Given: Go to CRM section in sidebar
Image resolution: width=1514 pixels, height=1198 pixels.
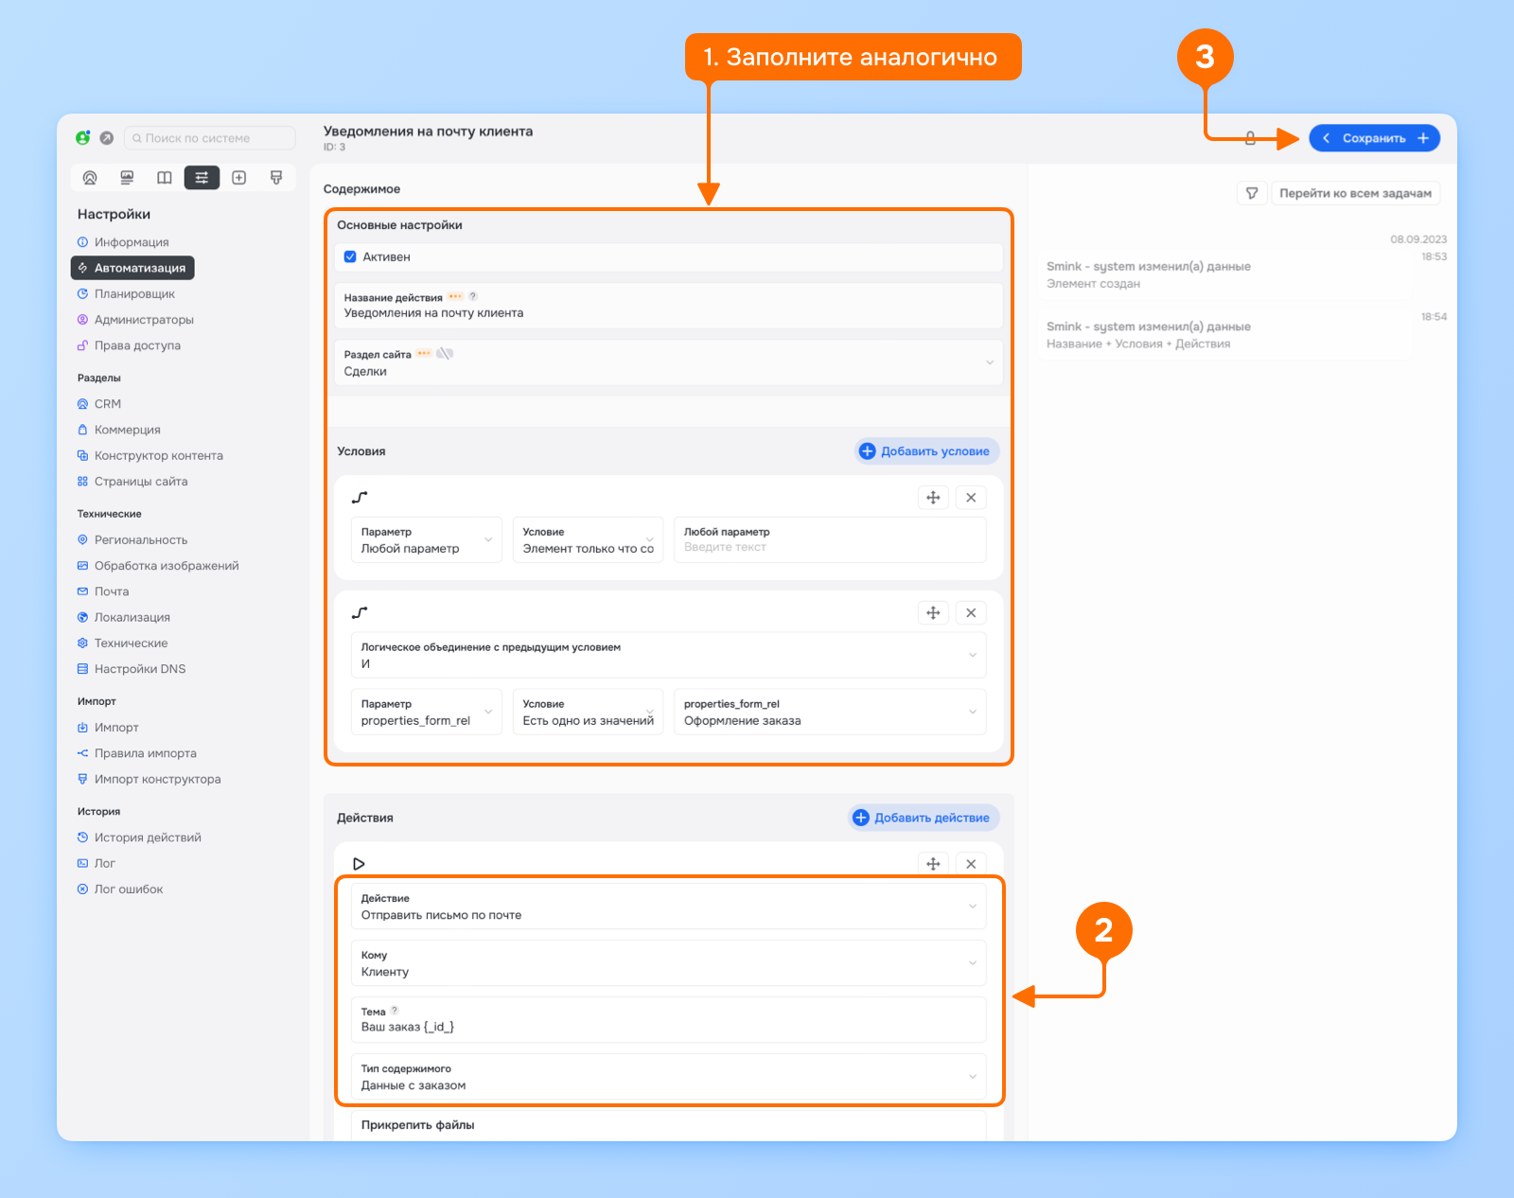Looking at the screenshot, I should (99, 404).
